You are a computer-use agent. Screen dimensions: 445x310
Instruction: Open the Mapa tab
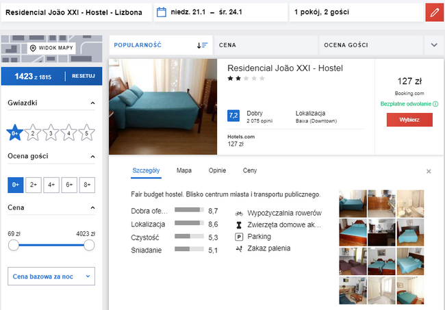[183, 170]
